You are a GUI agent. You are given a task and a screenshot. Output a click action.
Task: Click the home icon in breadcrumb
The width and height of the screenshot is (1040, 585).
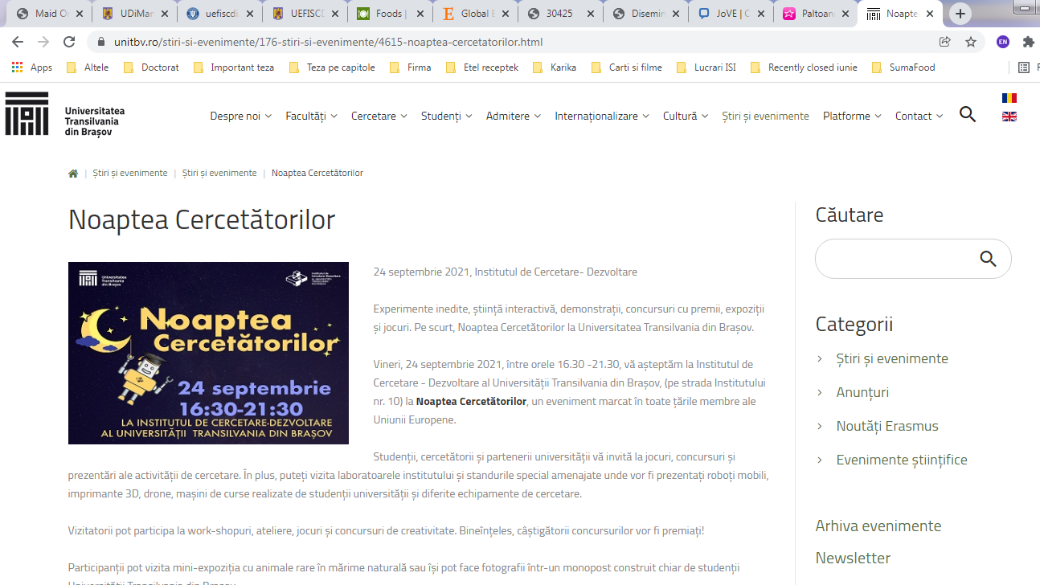pyautogui.click(x=73, y=174)
